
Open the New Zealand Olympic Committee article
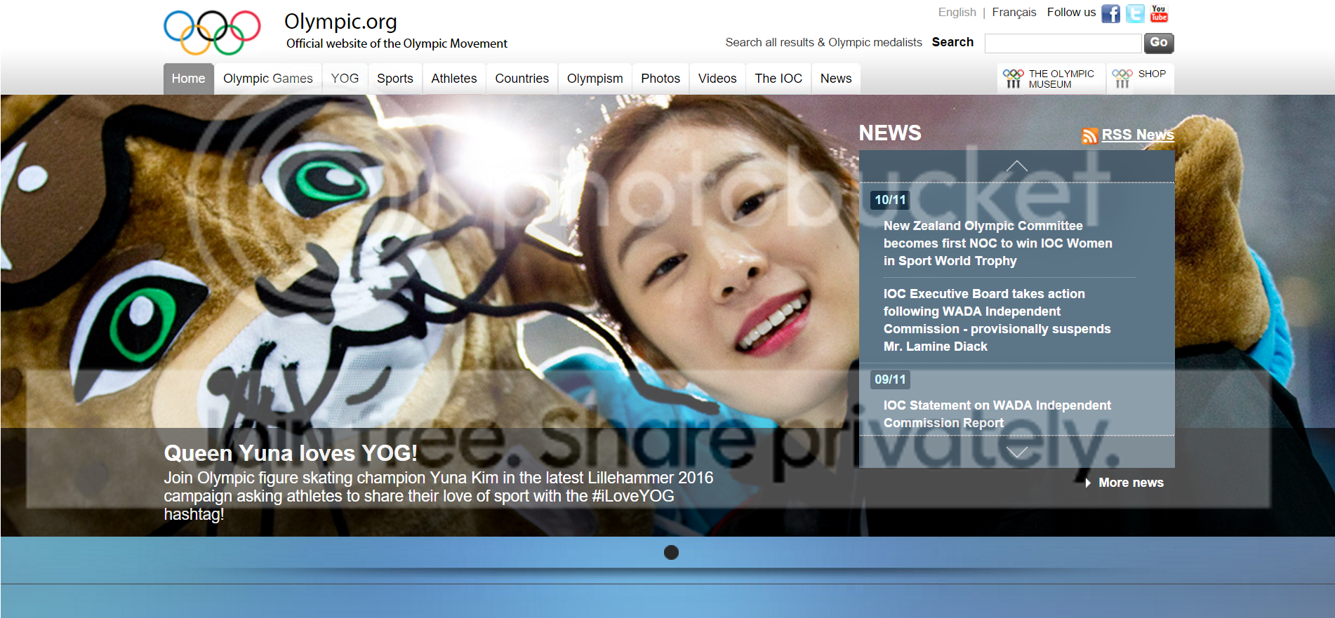pos(997,243)
